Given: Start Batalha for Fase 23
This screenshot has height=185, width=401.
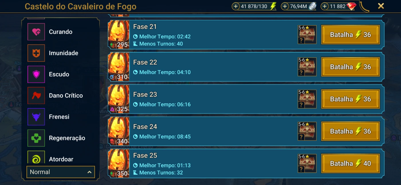Looking at the screenshot, I should click(x=351, y=99).
